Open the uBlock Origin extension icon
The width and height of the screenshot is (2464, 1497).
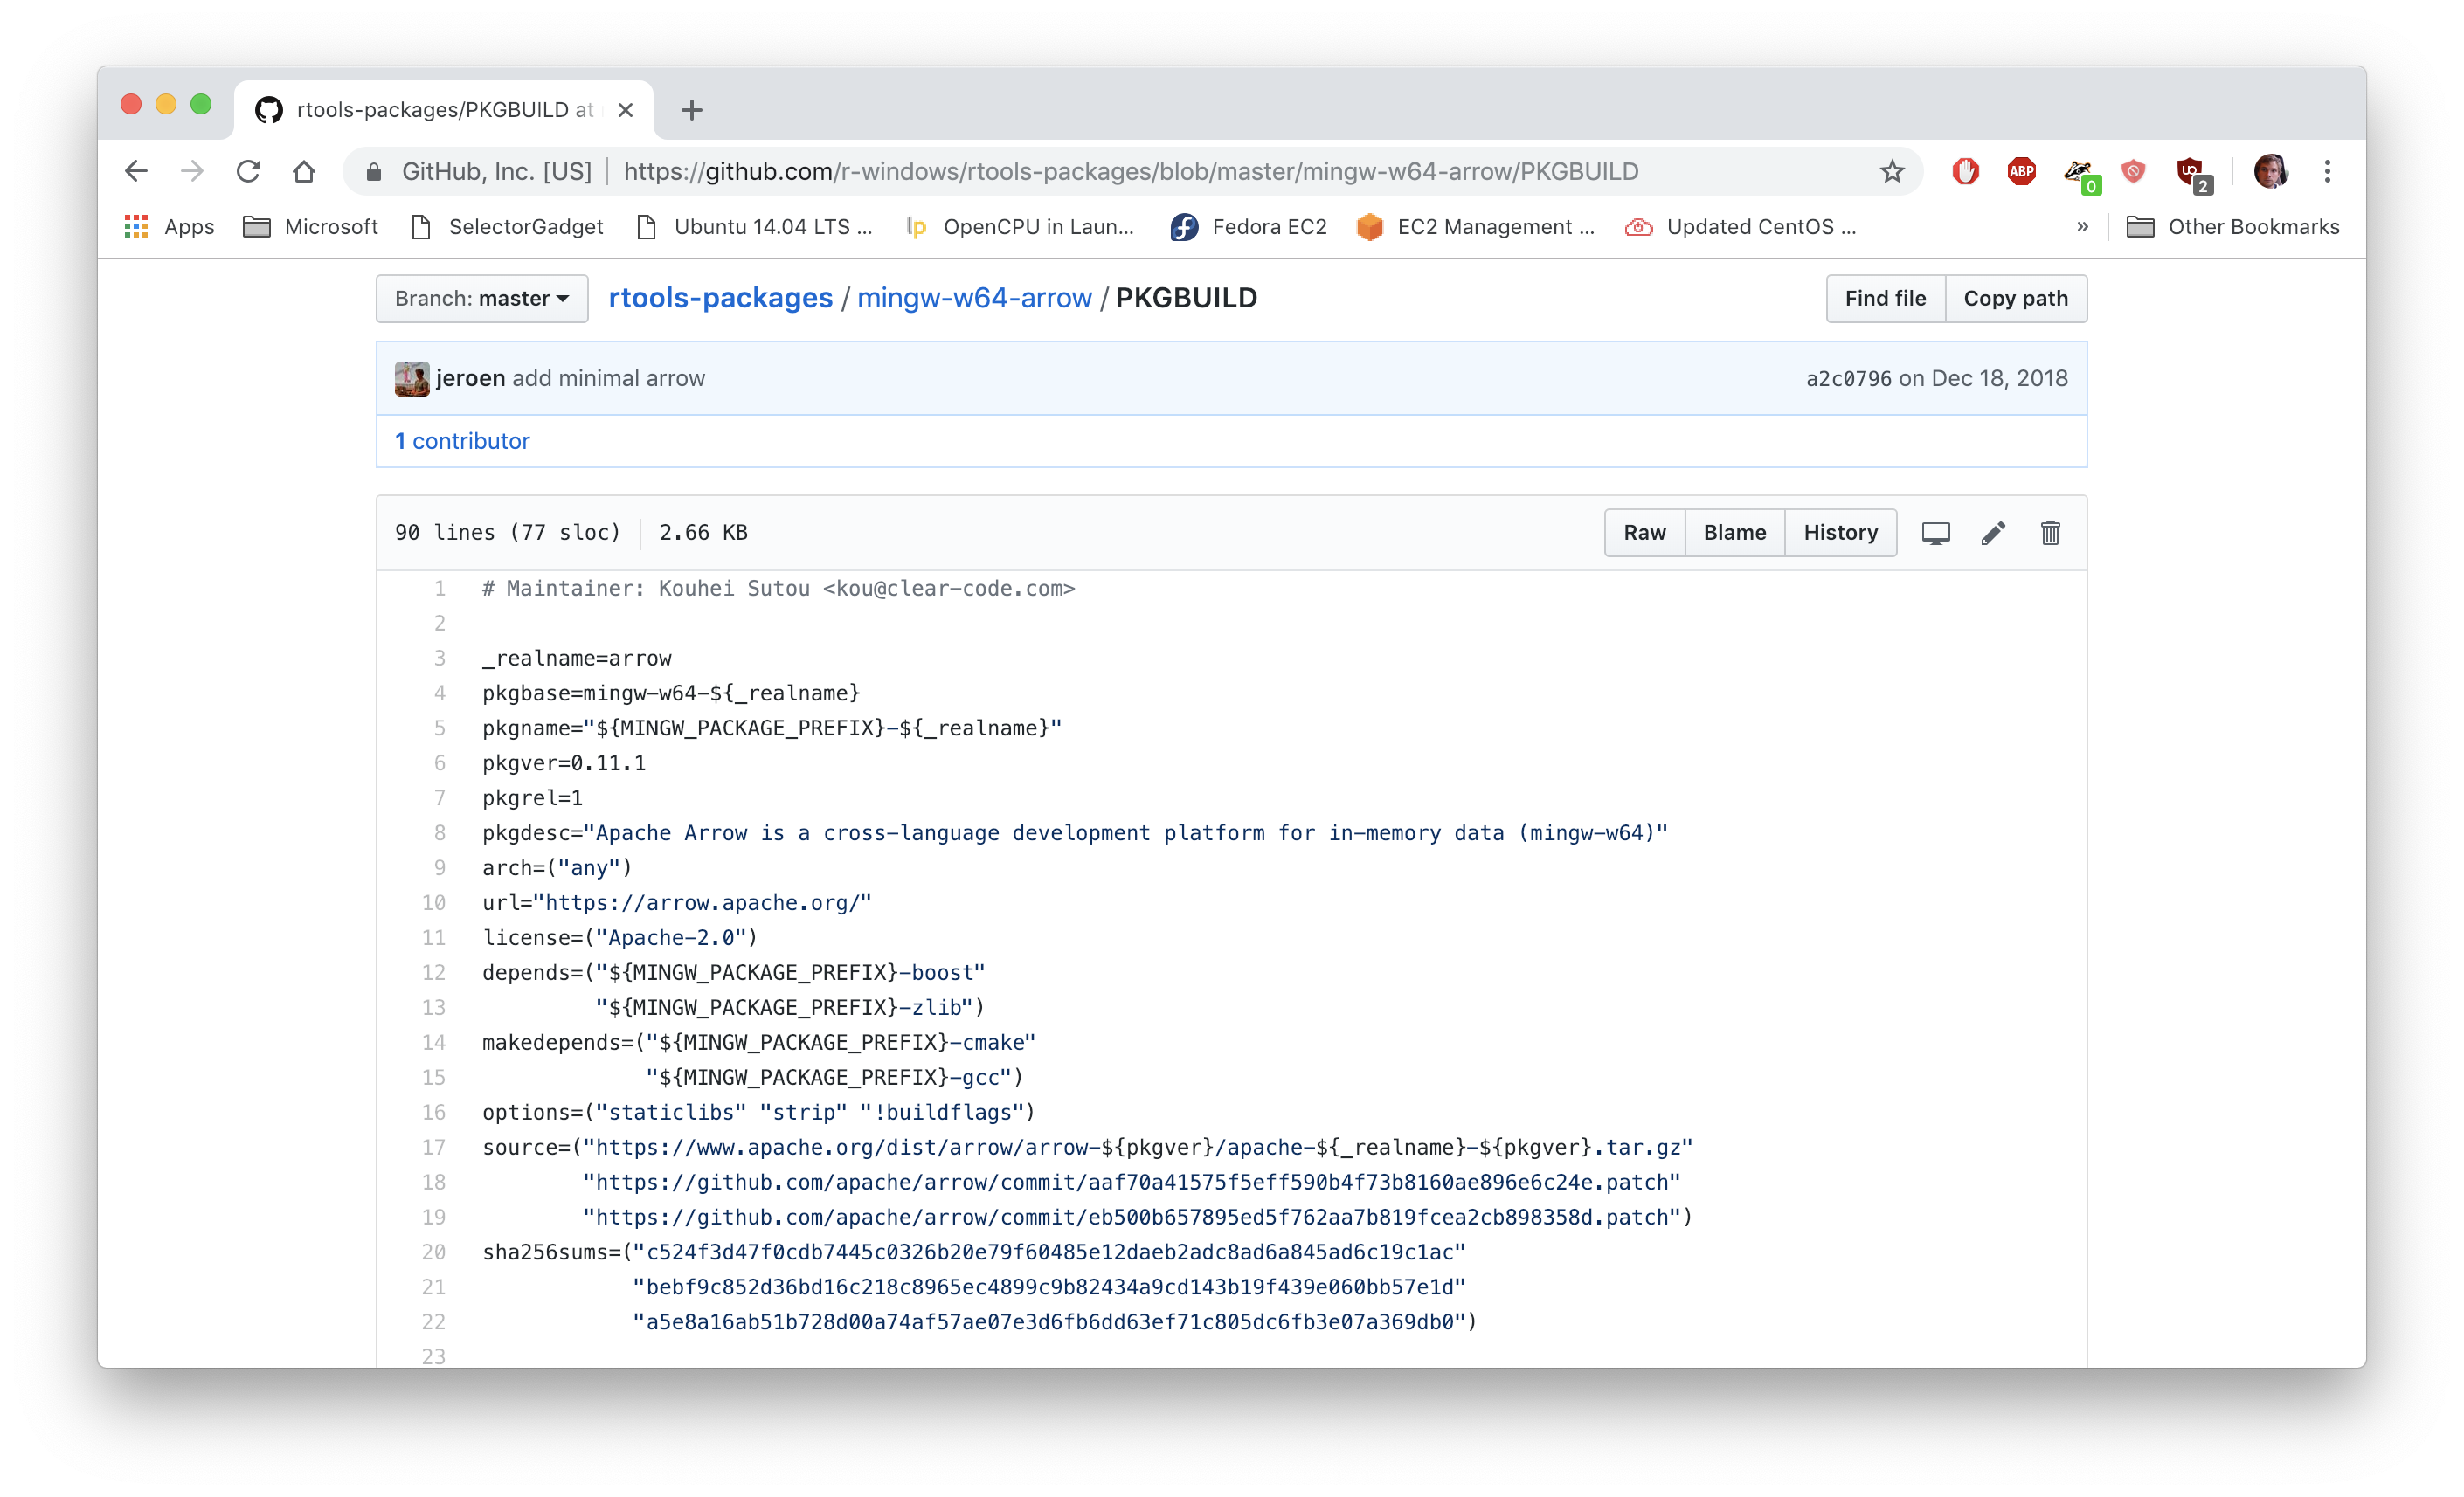(x=2190, y=172)
